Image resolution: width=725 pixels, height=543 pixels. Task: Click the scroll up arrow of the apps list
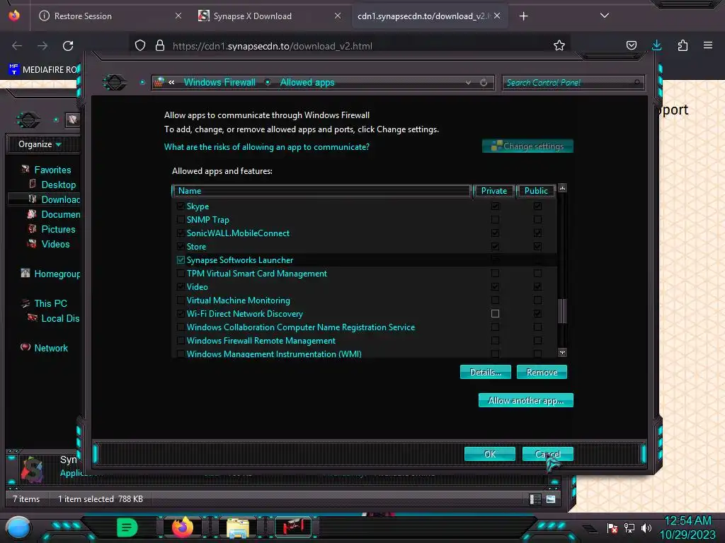pyautogui.click(x=562, y=188)
